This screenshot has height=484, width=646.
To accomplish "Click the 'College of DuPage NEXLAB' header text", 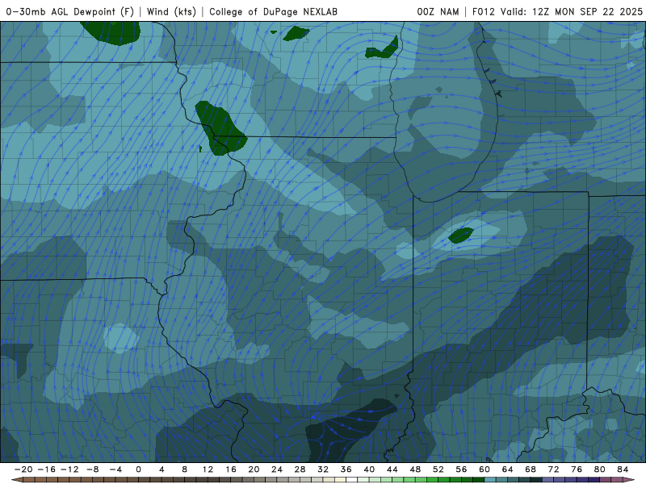I will click(x=273, y=11).
